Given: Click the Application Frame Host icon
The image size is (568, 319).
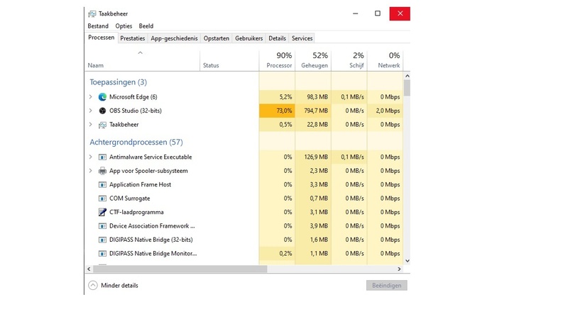Looking at the screenshot, I should coord(102,185).
